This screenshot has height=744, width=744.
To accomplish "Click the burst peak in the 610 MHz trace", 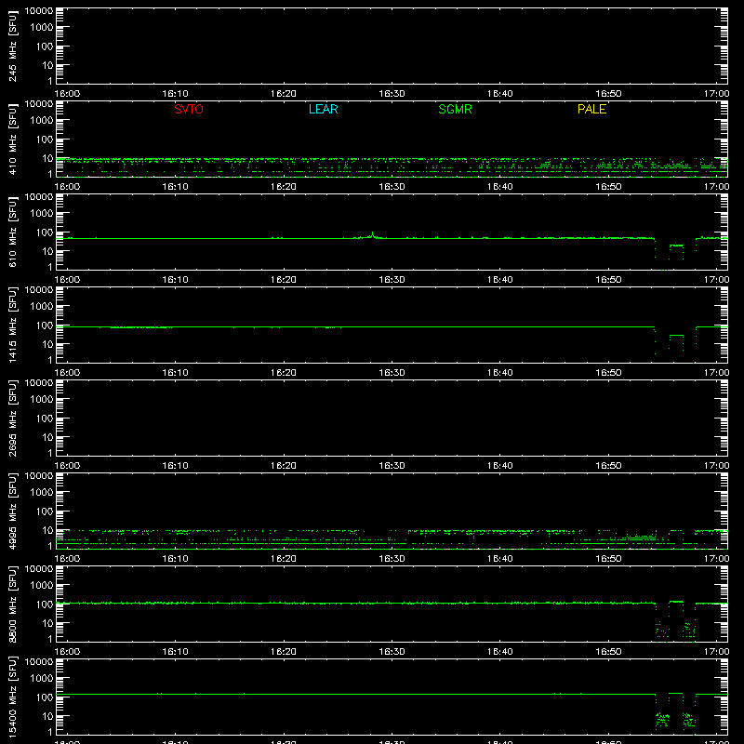I will tap(373, 233).
